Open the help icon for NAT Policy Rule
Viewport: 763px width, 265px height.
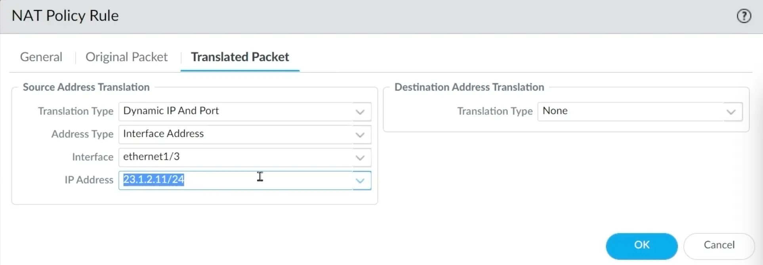click(x=744, y=16)
